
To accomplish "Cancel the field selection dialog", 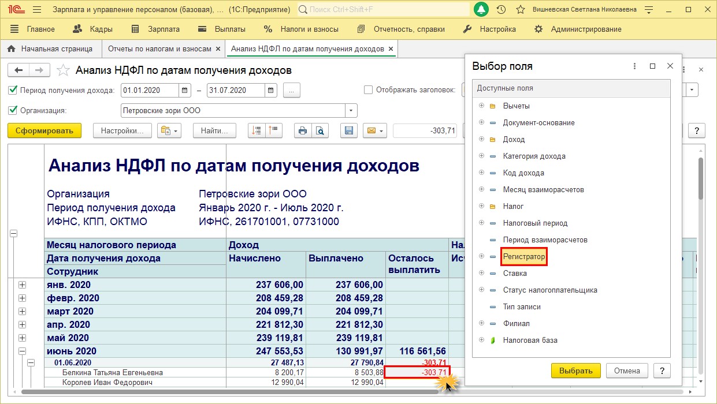I will (627, 371).
